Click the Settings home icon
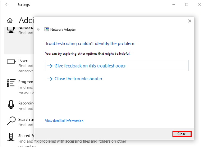The width and height of the screenshot is (206, 147). [10, 20]
